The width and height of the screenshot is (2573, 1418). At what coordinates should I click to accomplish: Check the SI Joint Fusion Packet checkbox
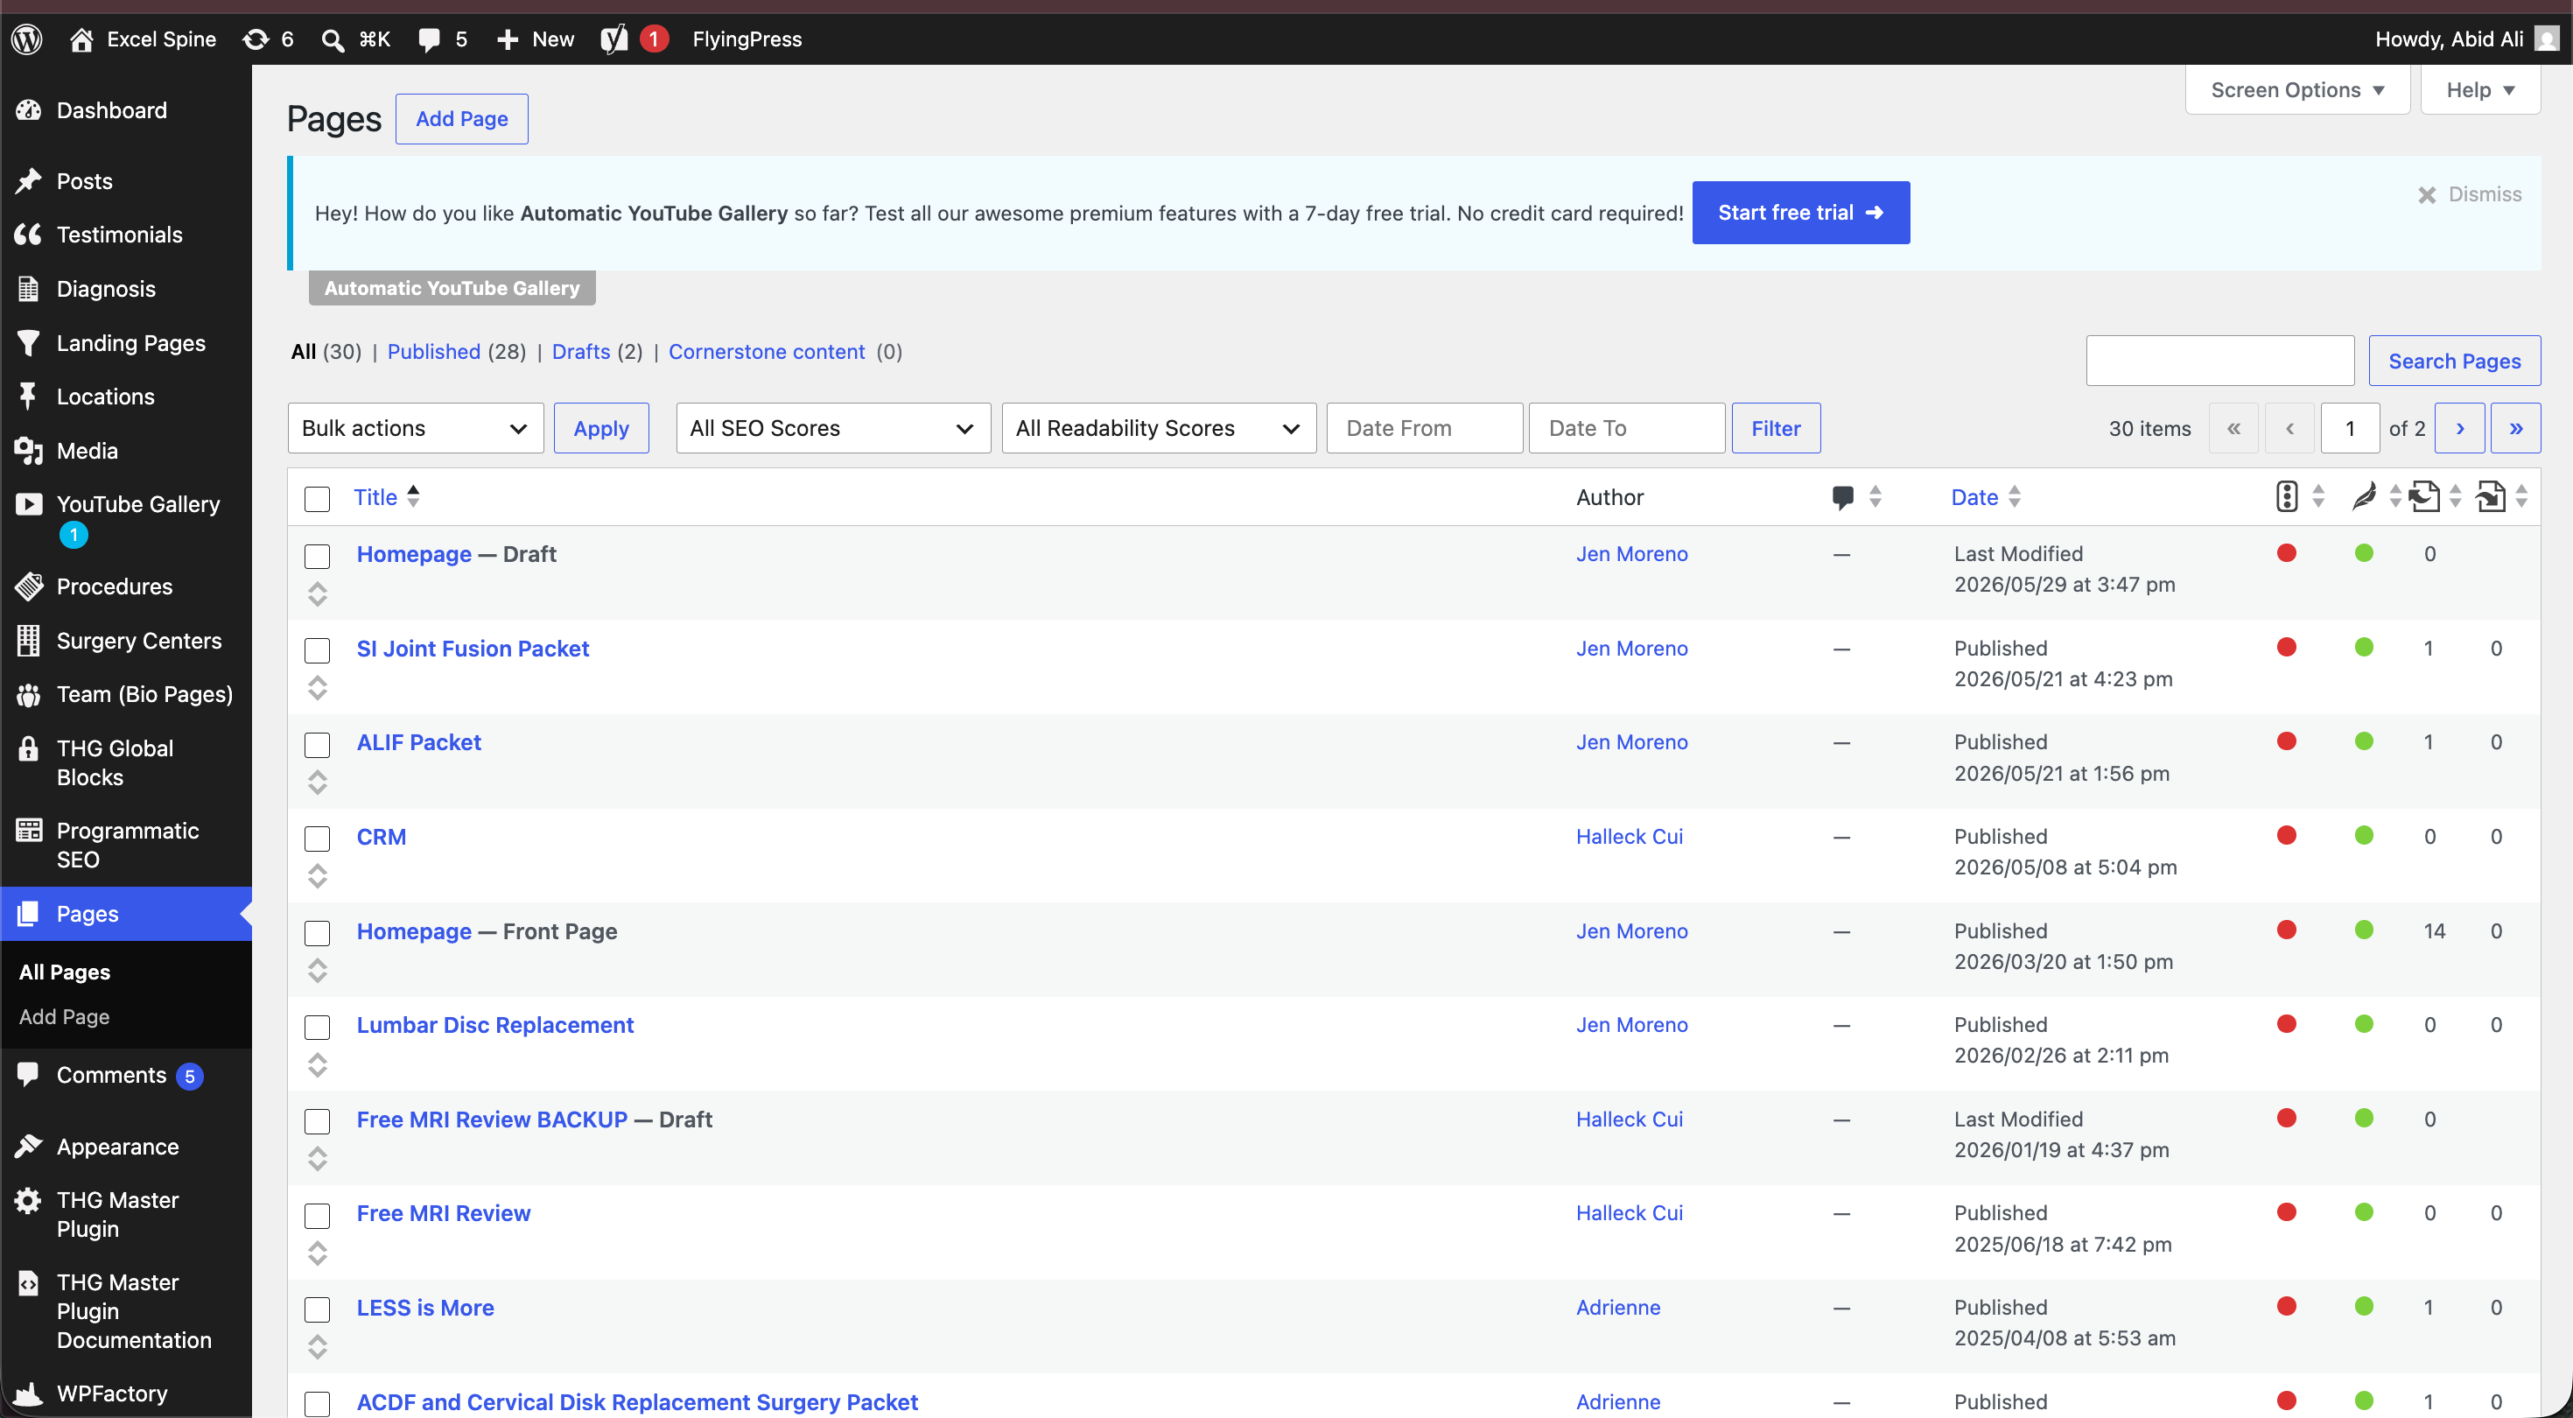pos(318,650)
